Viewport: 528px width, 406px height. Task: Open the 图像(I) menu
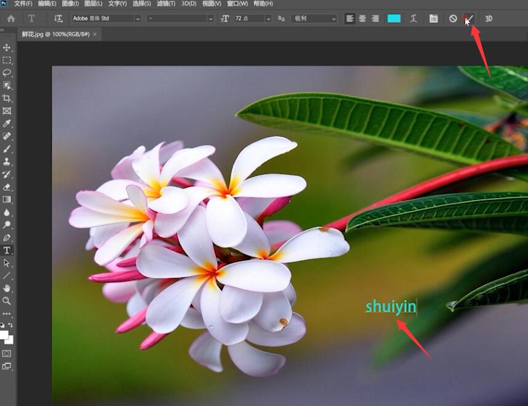coord(70,4)
